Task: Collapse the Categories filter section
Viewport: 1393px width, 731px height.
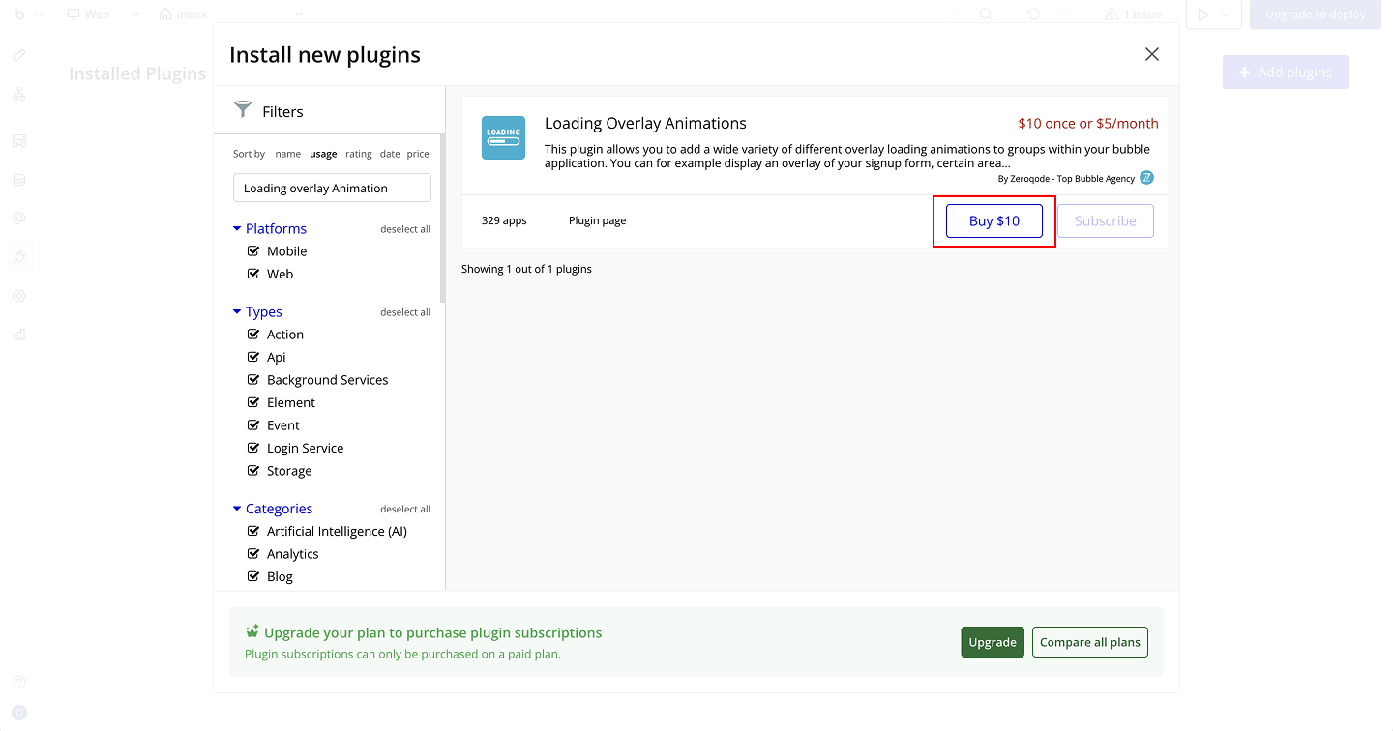Action: (237, 509)
